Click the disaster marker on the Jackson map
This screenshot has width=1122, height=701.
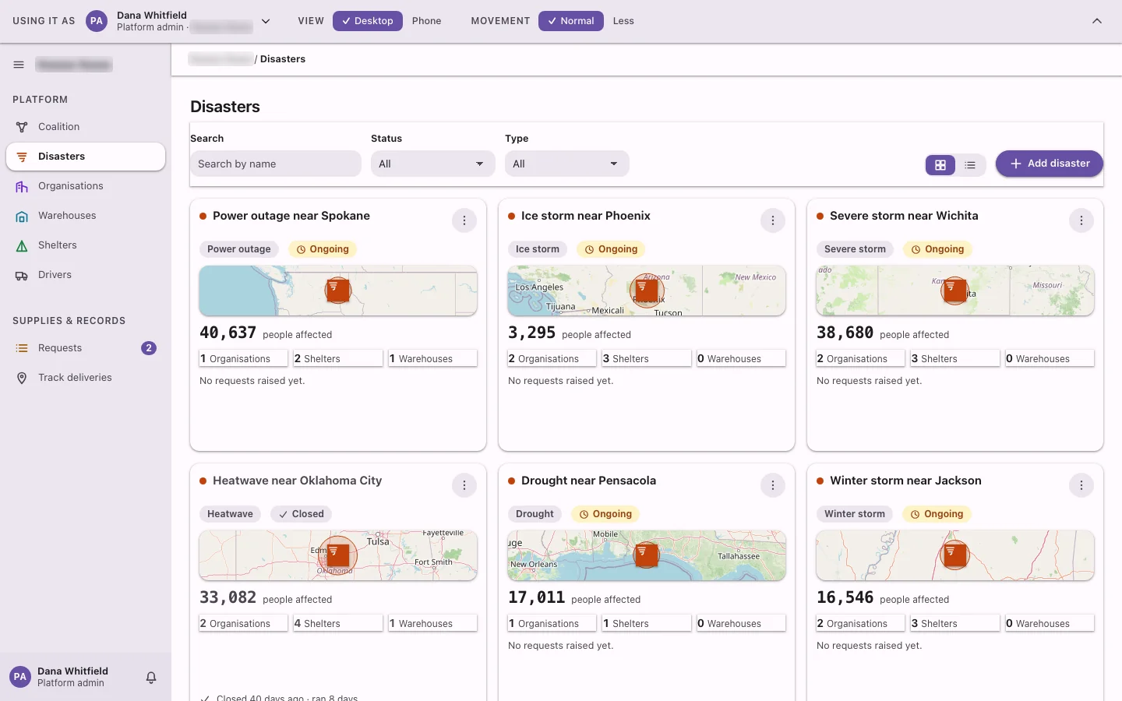(955, 555)
